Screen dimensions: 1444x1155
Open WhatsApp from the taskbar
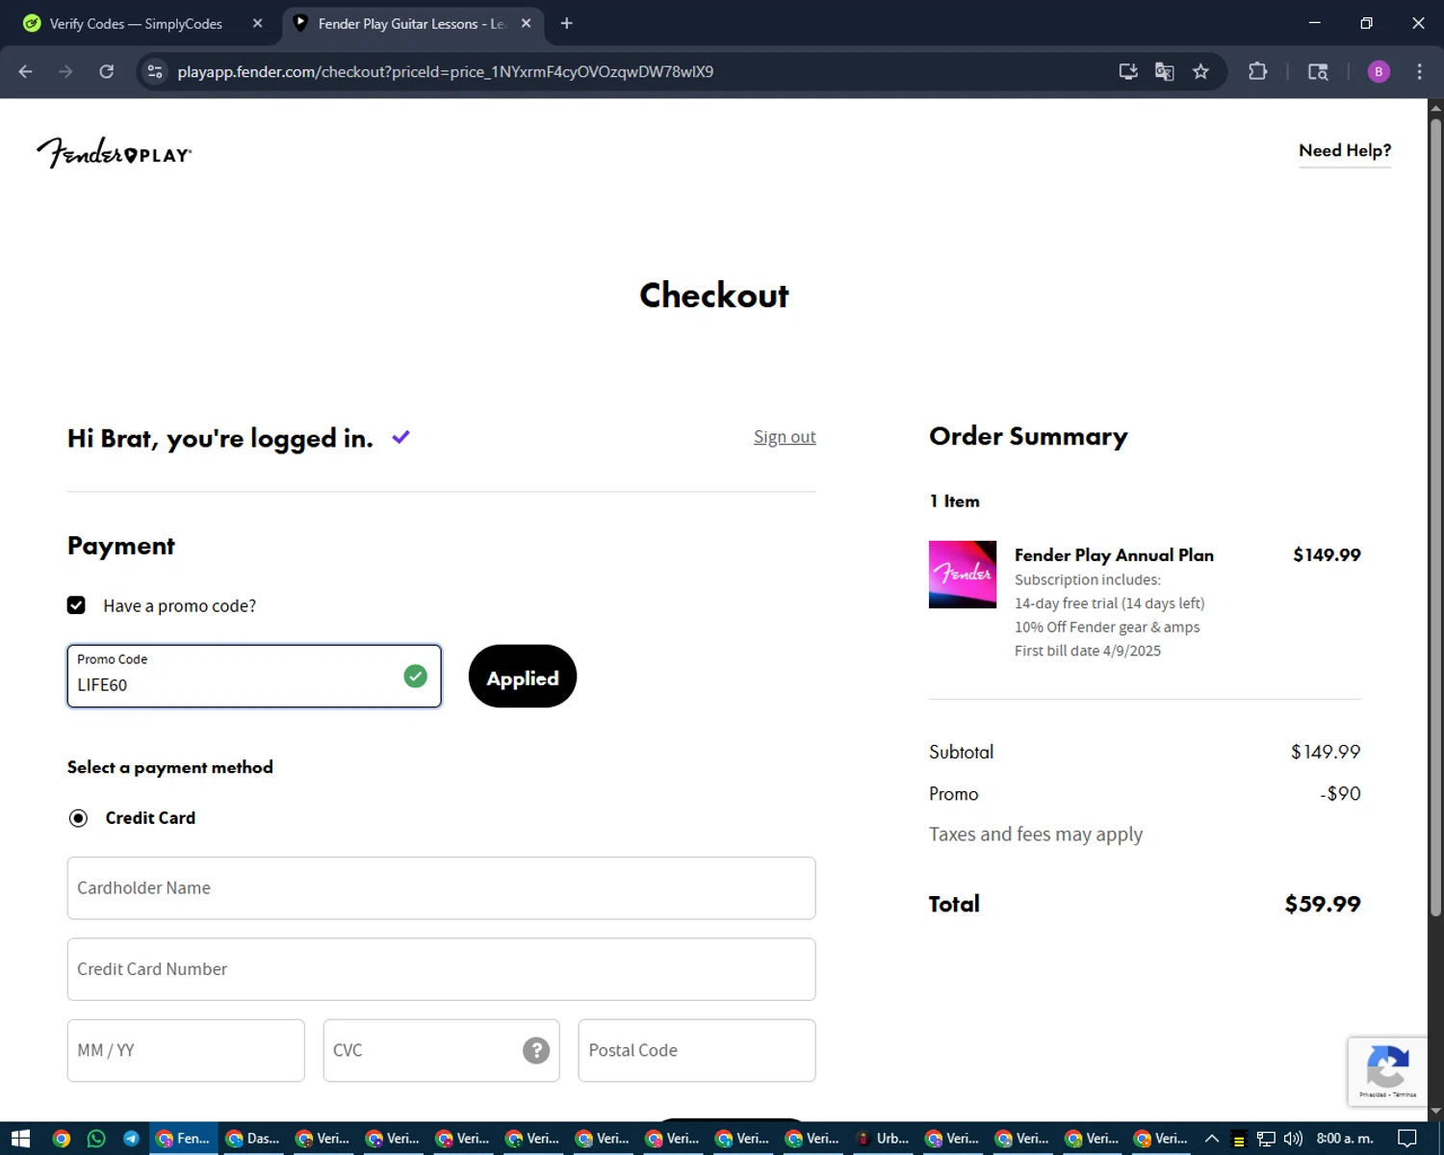tap(96, 1139)
